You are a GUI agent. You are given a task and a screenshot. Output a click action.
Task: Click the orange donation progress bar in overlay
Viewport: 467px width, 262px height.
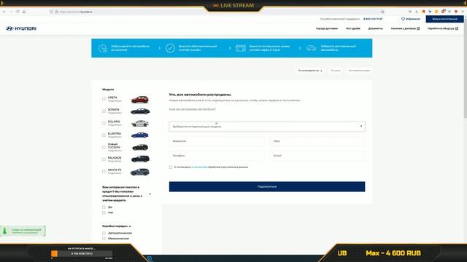pos(82,254)
